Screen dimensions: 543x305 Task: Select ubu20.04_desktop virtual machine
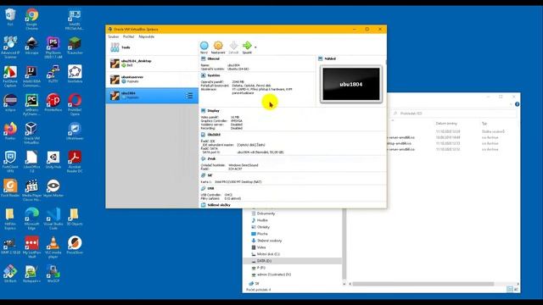point(152,63)
